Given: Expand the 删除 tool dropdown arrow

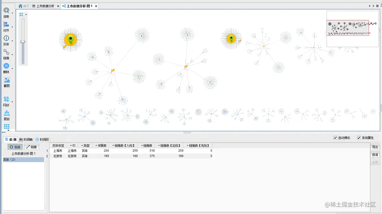Looking at the screenshot, I should click(12, 69).
